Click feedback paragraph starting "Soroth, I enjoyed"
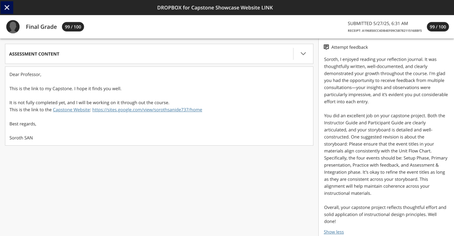Image resolution: width=454 pixels, height=236 pixels. [386, 80]
